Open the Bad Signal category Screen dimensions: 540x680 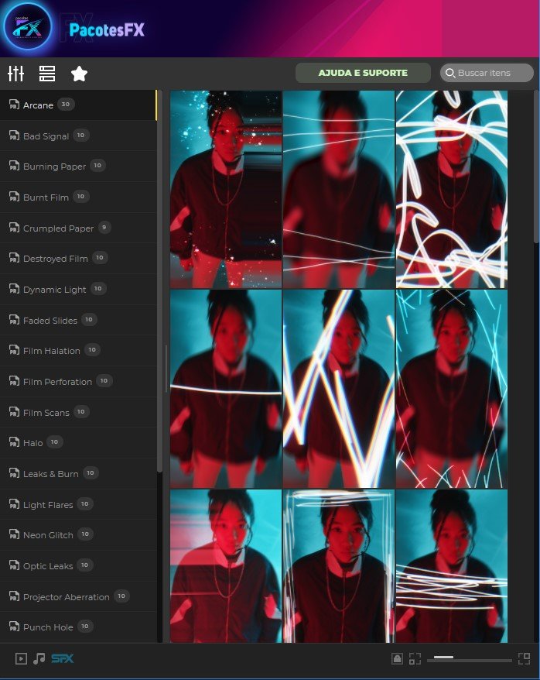(46, 136)
